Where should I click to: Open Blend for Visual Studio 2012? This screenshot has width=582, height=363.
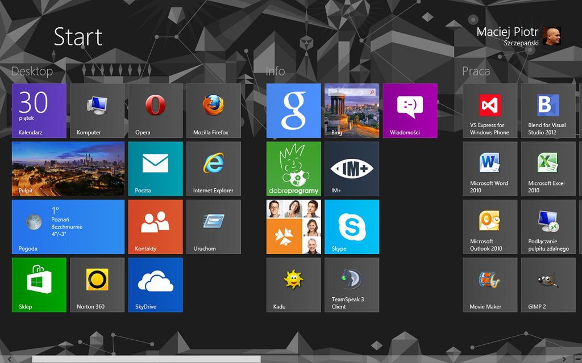[x=548, y=111]
